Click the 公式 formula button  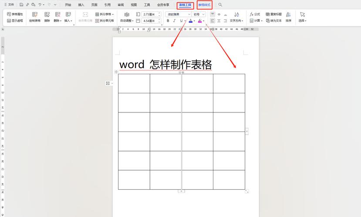click(x=255, y=14)
